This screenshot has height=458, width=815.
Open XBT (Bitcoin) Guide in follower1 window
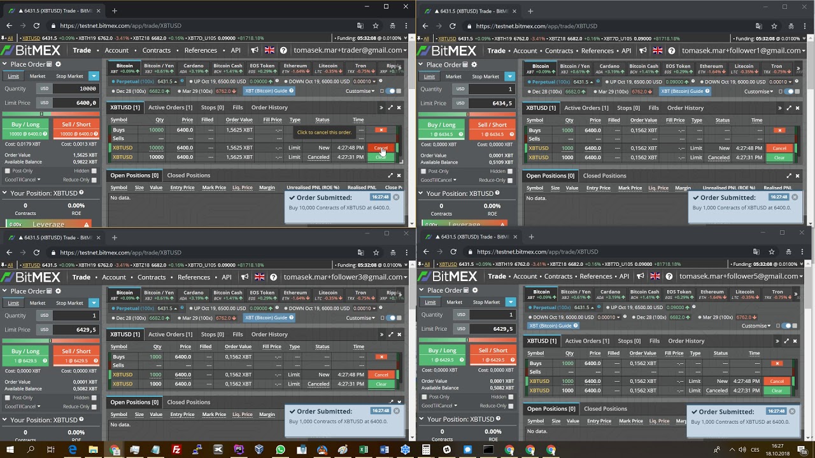[684, 91]
